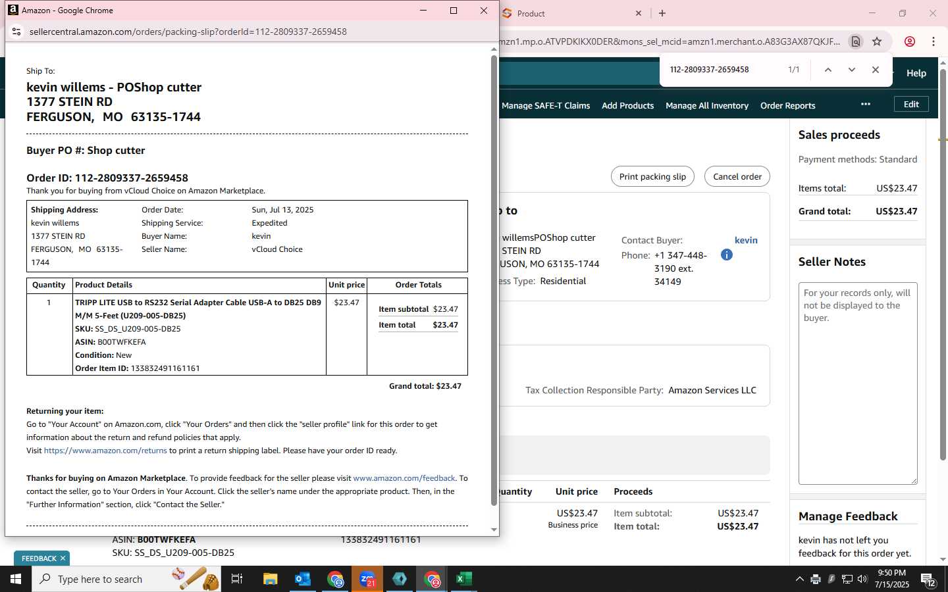The width and height of the screenshot is (948, 592).
Task: Close the Product tab in background Chrome
Action: pyautogui.click(x=638, y=13)
